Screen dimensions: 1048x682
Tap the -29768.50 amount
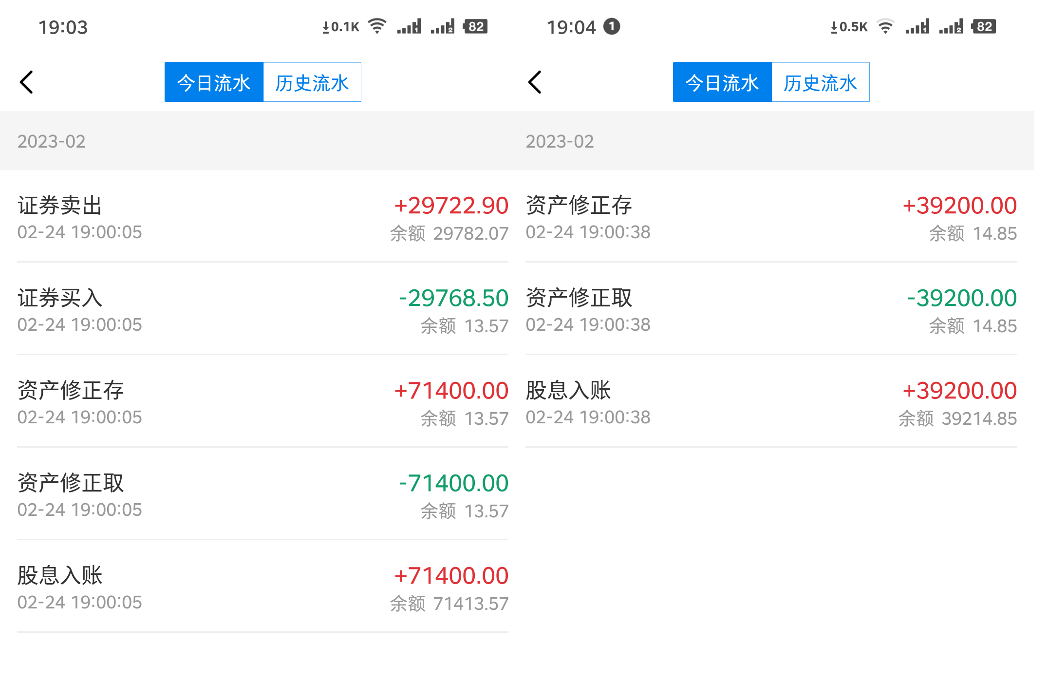tap(453, 298)
